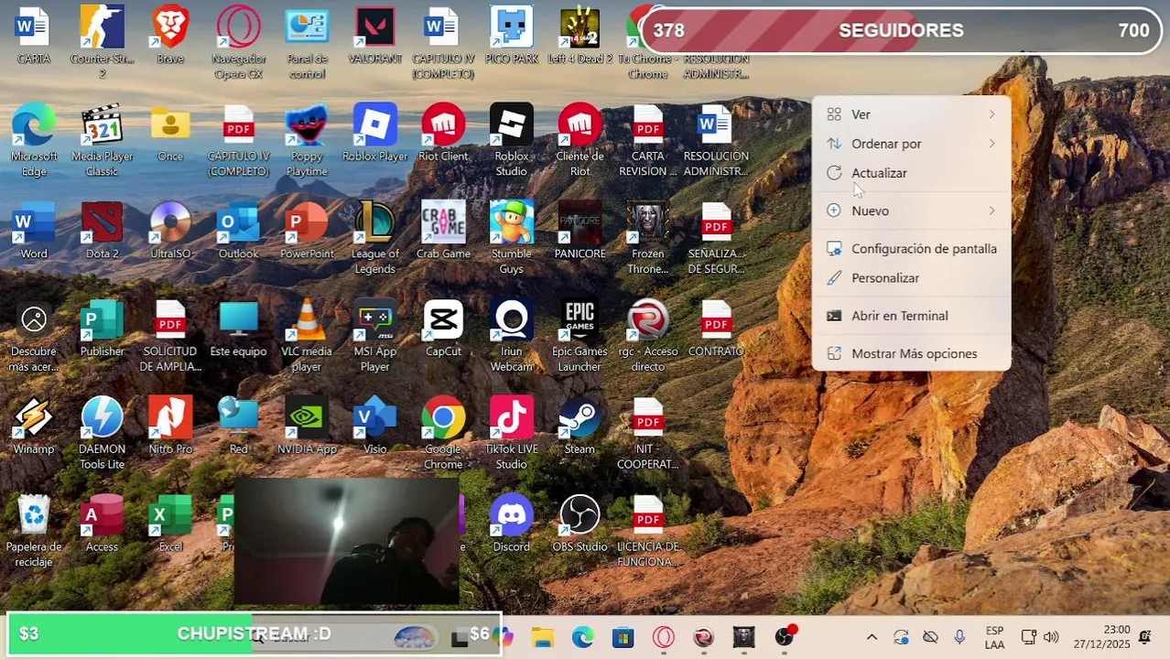Open Navegador Opera GX desktop shortcut
Image resolution: width=1170 pixels, height=659 pixels.
238,42
